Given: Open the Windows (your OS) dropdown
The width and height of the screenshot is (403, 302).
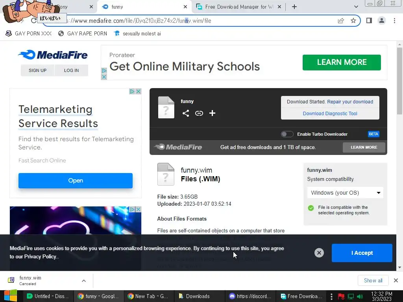Looking at the screenshot, I should (x=345, y=193).
